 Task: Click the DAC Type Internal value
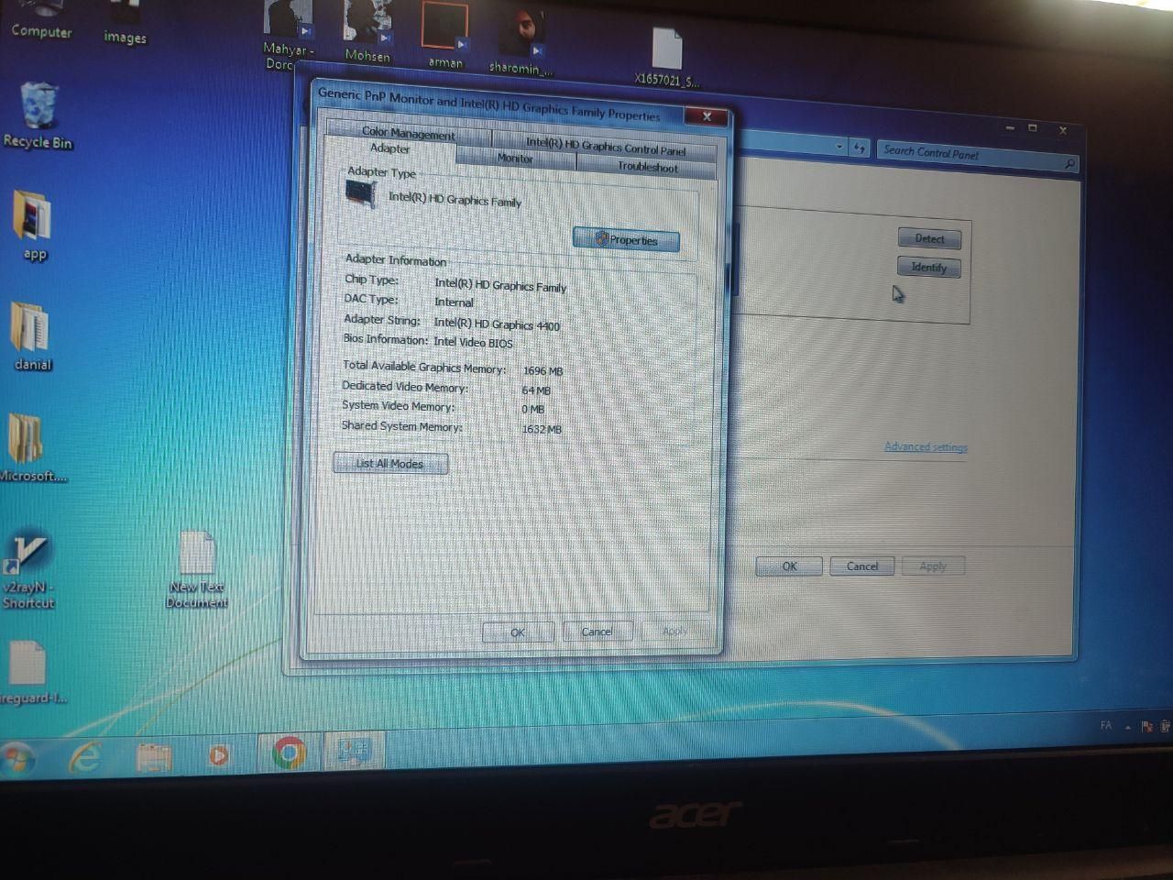454,302
